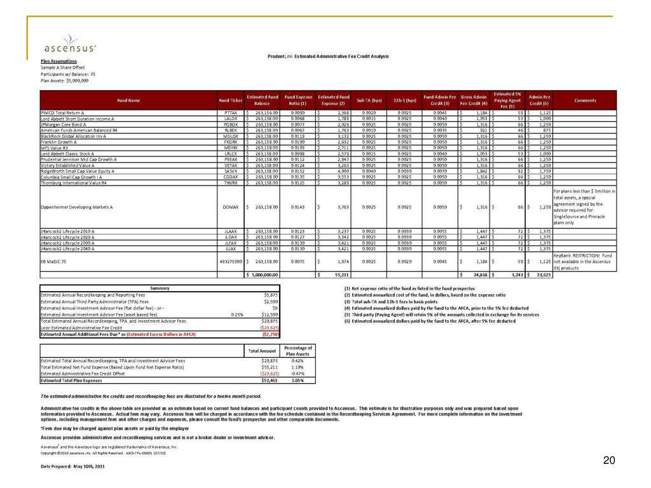The image size is (651, 488).
Task: Click the 'Estimated Total Plan Expenses' row label
Action: coord(71,381)
